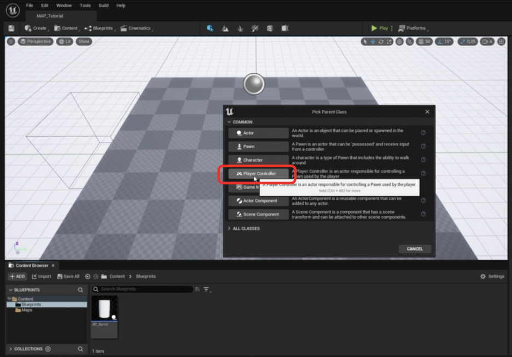Toggle world/local coordinate globe icon

click(399, 42)
